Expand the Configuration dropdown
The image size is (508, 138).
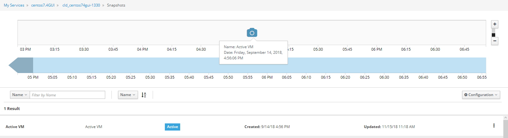(481, 95)
